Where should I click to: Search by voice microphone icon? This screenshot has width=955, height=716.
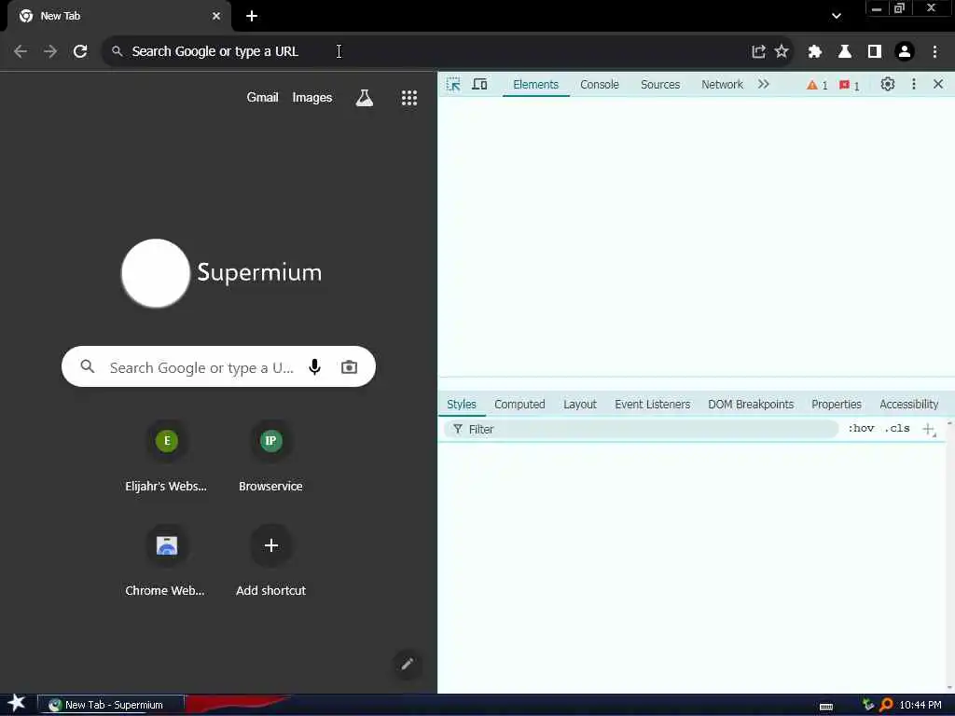(x=314, y=366)
